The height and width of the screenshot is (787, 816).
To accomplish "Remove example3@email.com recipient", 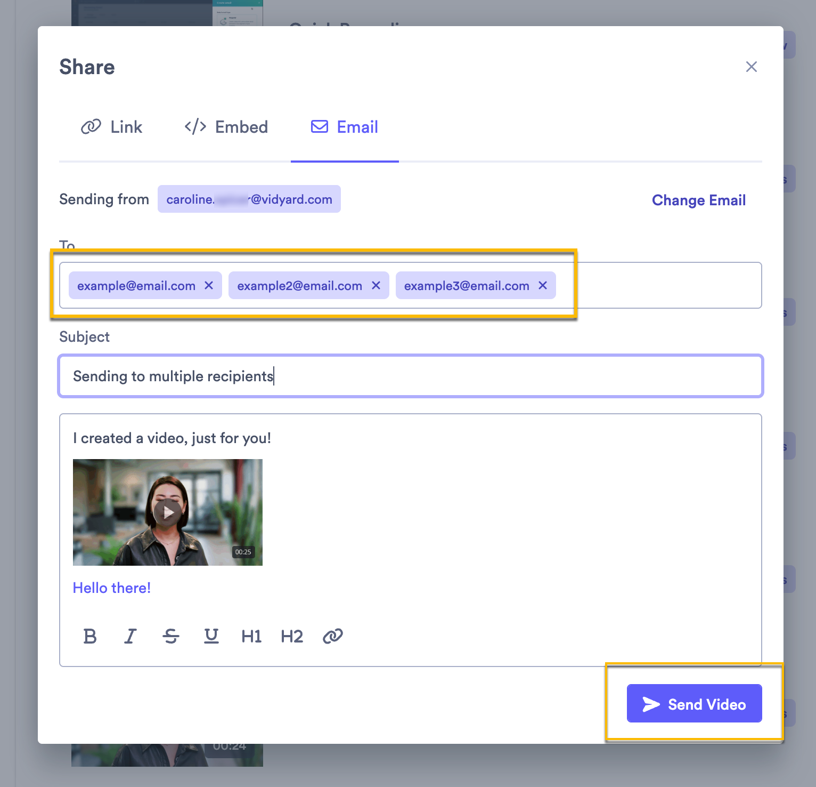I will click(543, 285).
